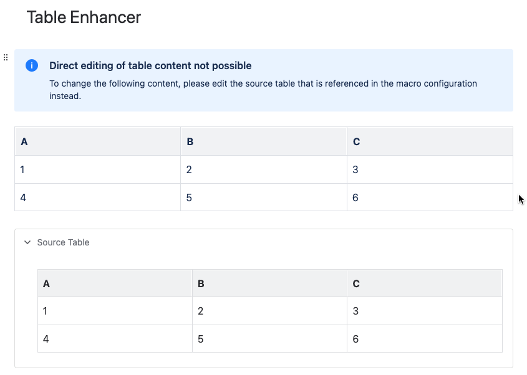Click header cell C in the Source Table

click(x=425, y=283)
